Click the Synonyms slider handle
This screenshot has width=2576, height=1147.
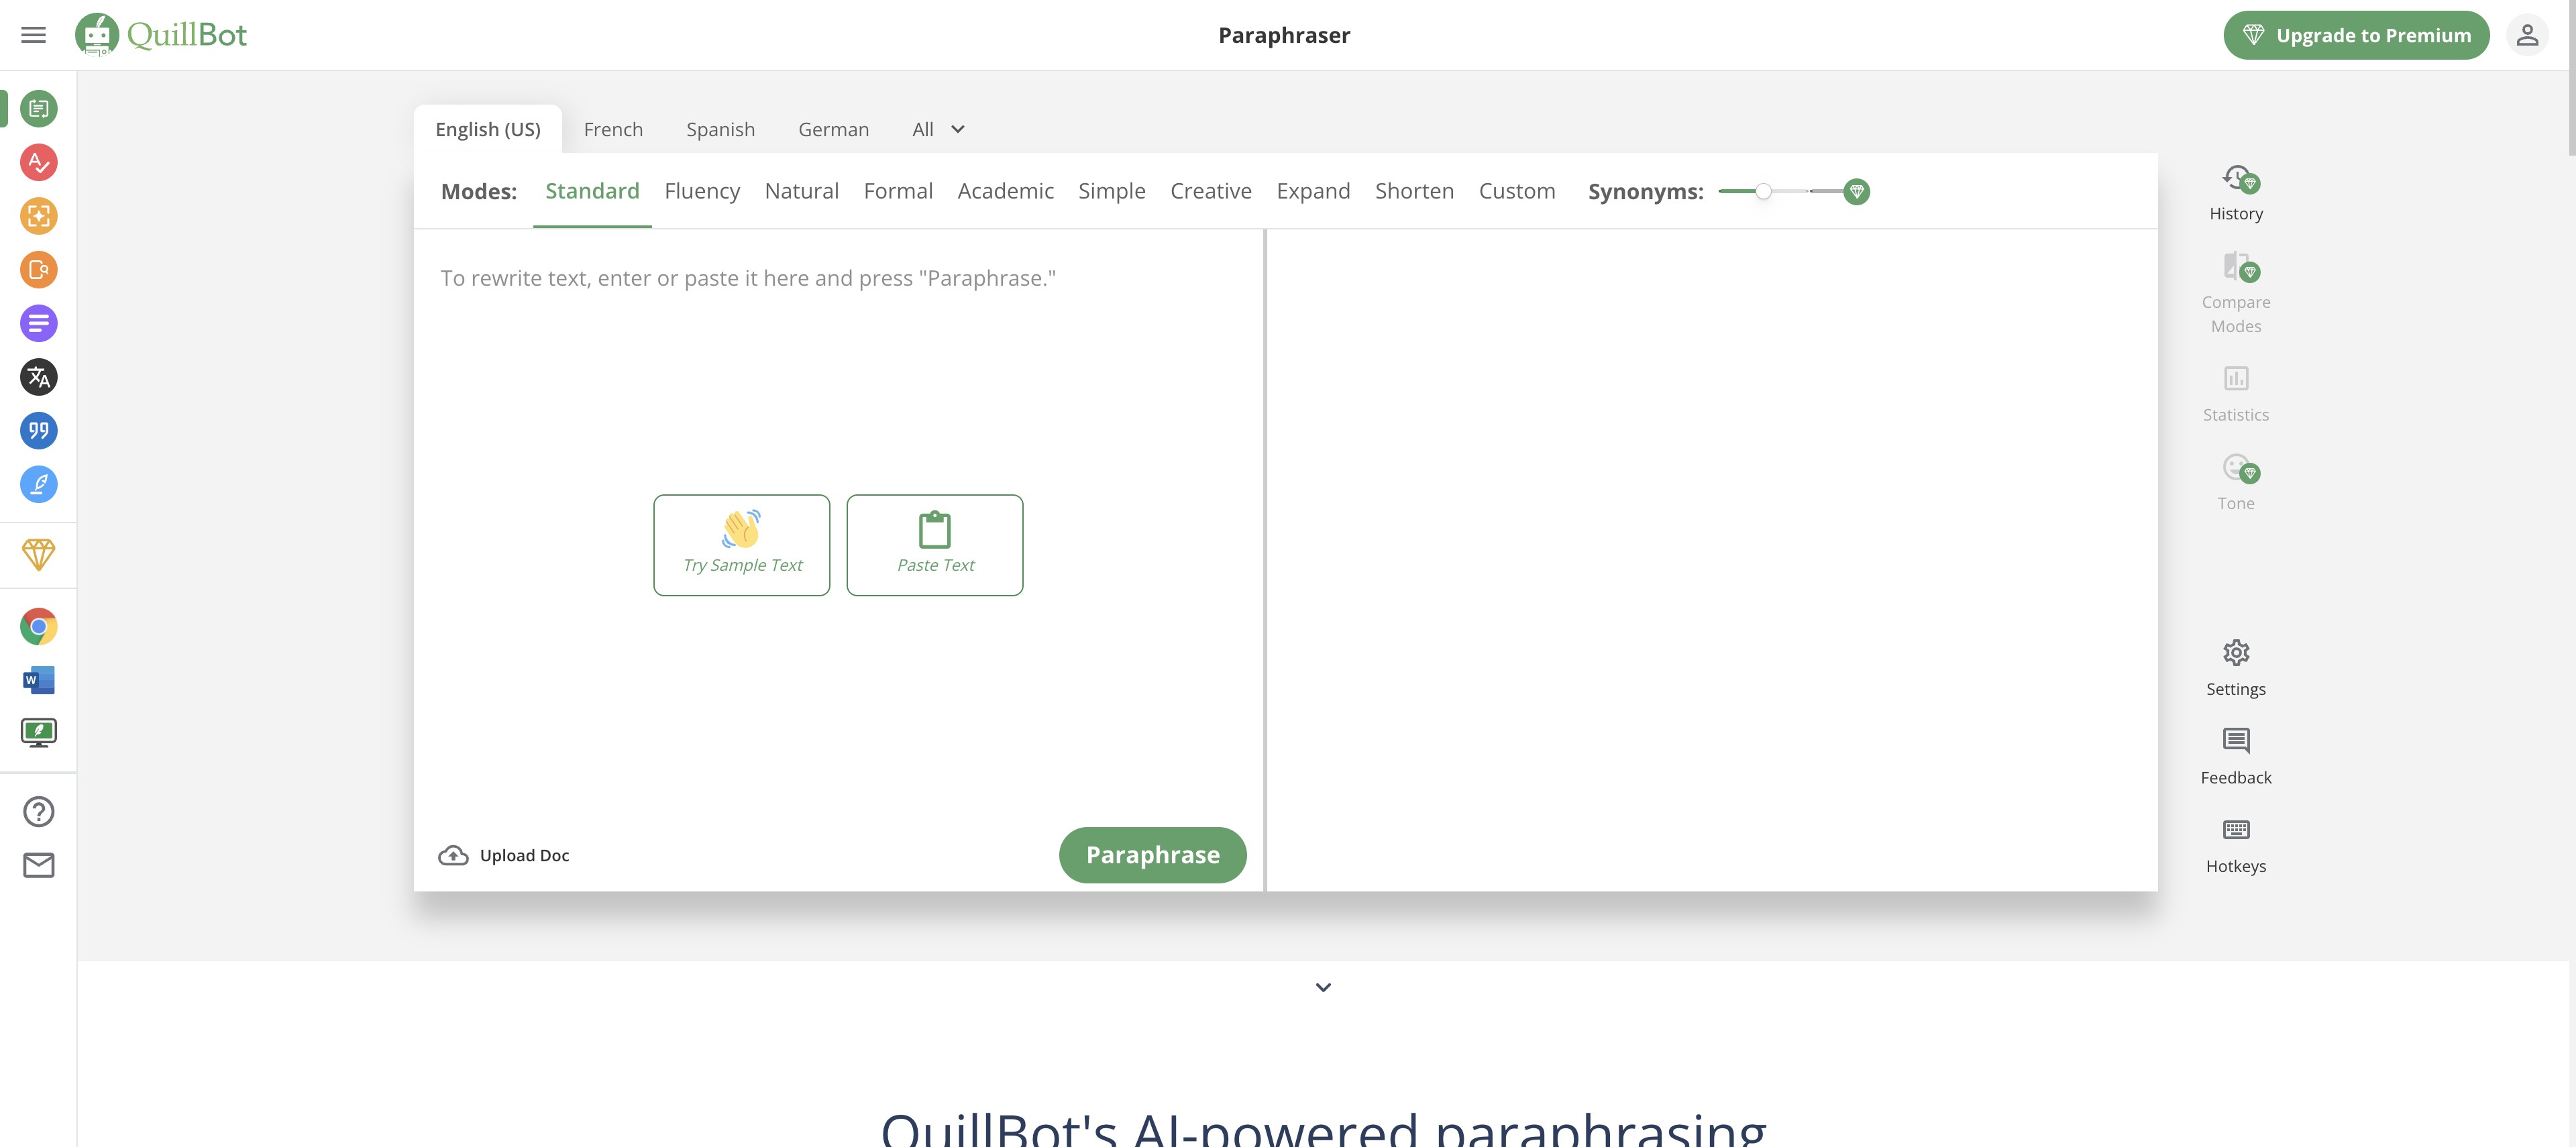[1764, 191]
